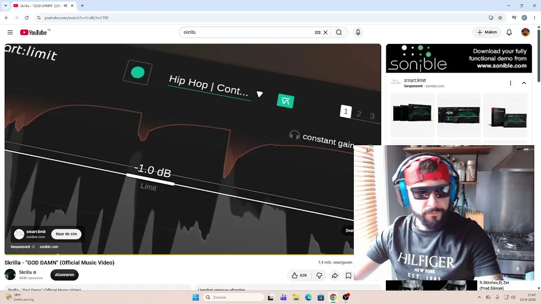Click the search magnifier button
The image size is (541, 304).
339,33
